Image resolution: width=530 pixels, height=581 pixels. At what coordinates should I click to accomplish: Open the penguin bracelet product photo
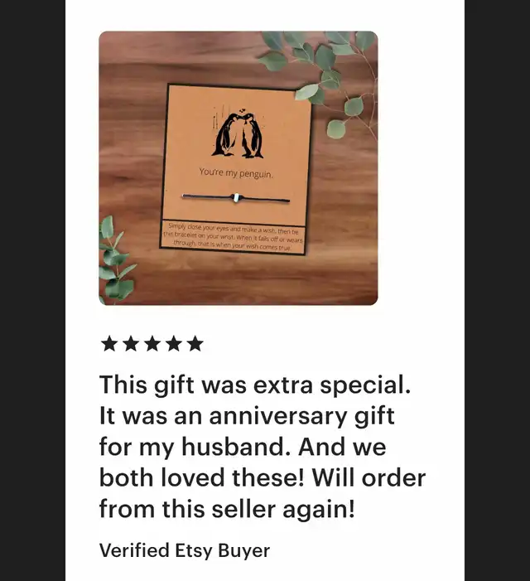(238, 168)
